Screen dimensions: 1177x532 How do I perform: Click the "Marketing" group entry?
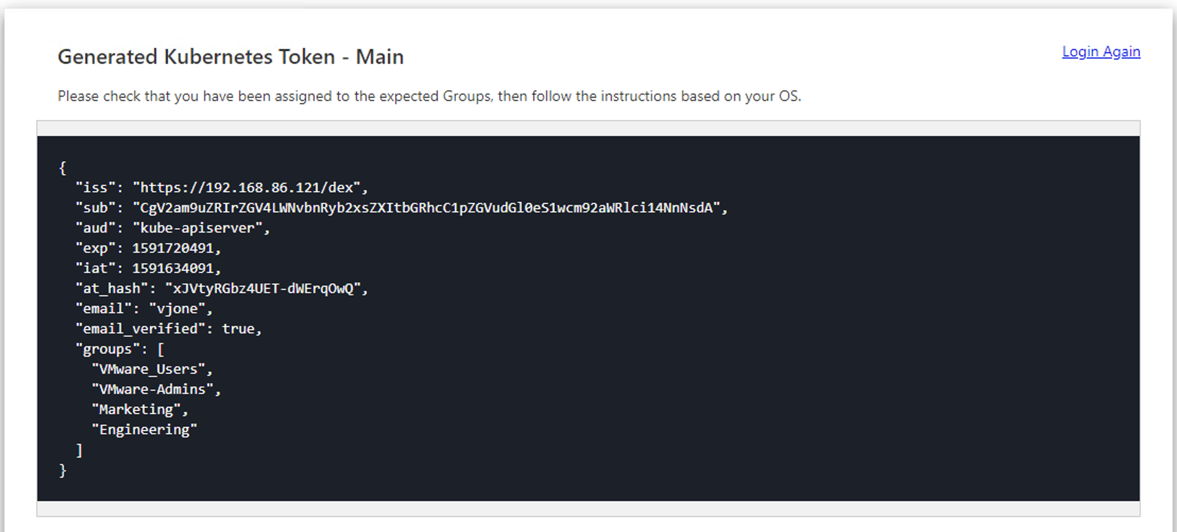[x=140, y=409]
